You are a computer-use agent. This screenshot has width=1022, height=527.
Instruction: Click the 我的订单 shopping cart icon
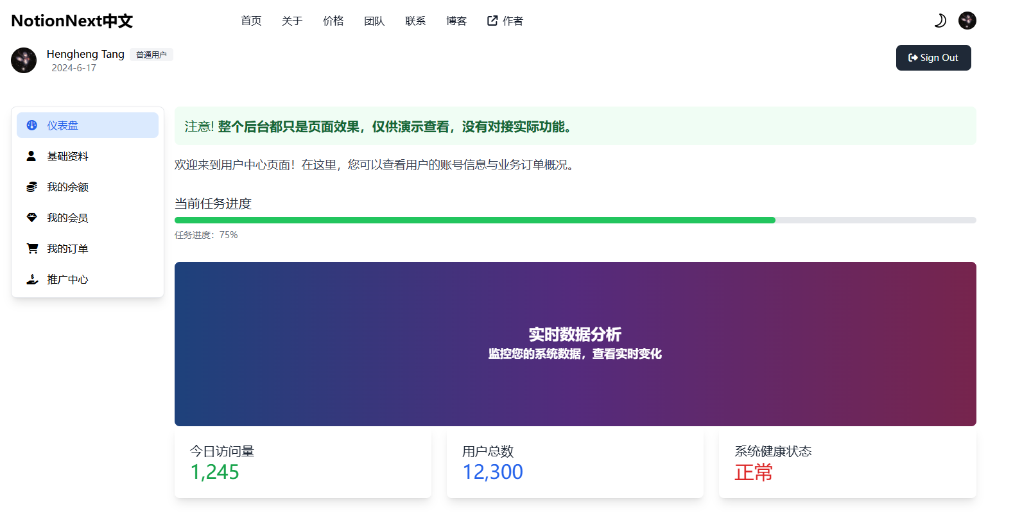click(32, 248)
